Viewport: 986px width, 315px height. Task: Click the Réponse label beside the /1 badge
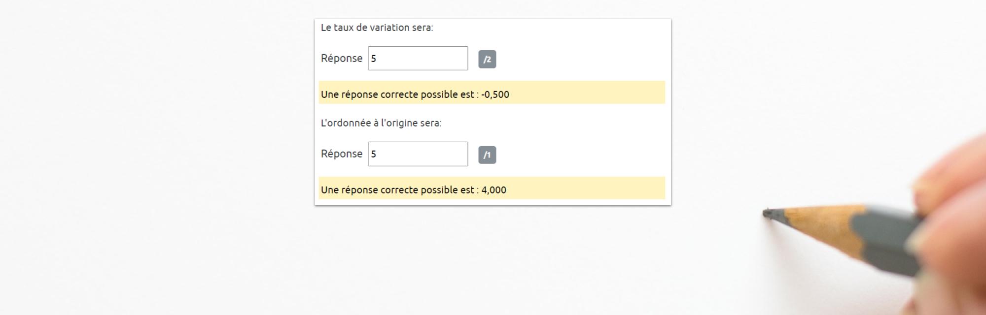(x=342, y=154)
